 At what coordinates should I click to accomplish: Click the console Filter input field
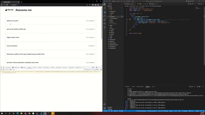pyautogui.click(x=48, y=70)
